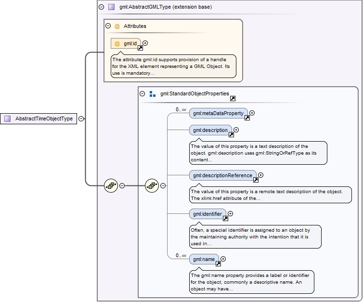363x302 pixels.
Task: Expand the gml:descriptionReference element
Action: (261, 175)
